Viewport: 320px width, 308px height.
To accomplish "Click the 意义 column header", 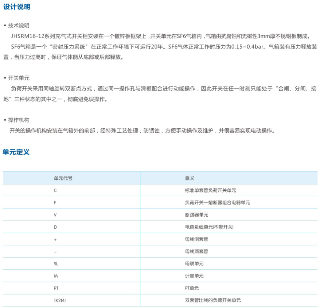I will click(190, 178).
